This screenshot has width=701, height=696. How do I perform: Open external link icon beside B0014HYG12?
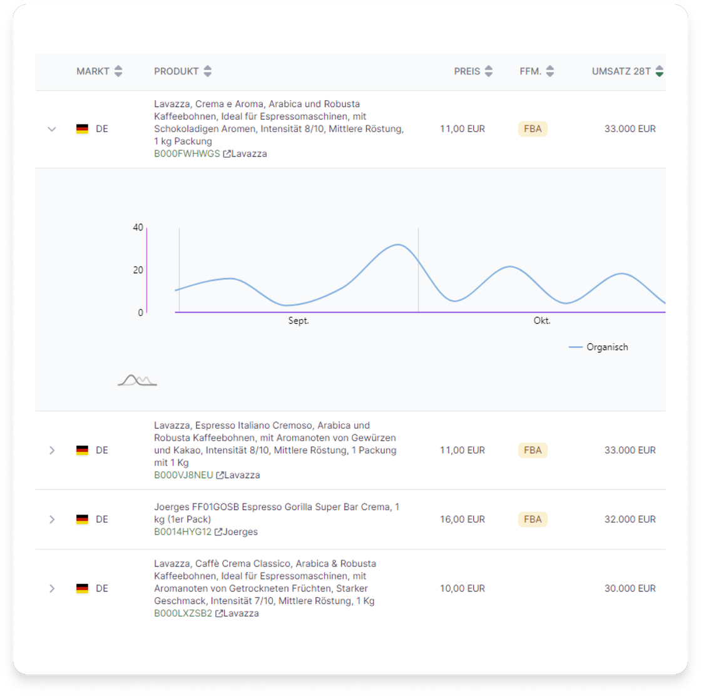pos(218,532)
